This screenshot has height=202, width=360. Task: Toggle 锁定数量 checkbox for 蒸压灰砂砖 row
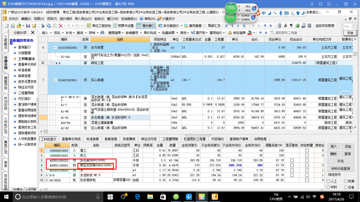coord(307,165)
